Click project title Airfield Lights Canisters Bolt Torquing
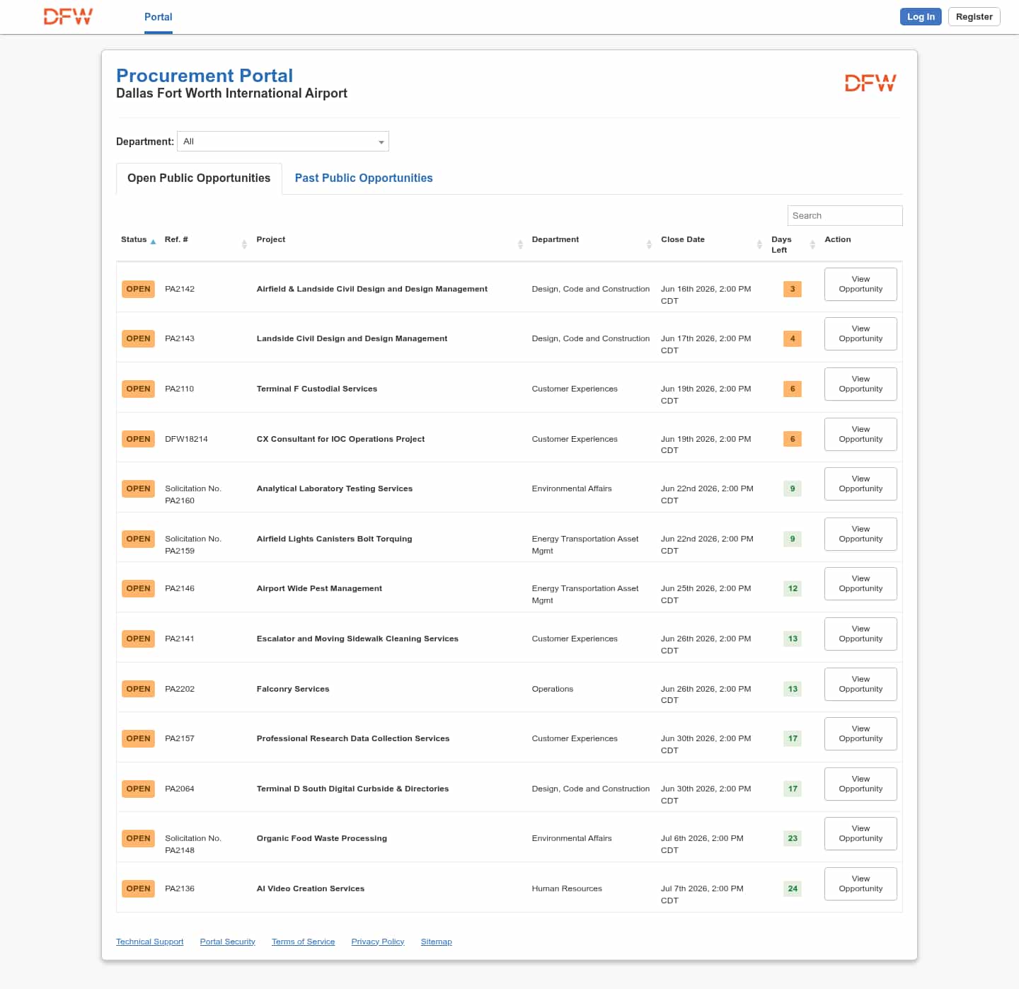Viewport: 1019px width, 989px height. point(334,539)
